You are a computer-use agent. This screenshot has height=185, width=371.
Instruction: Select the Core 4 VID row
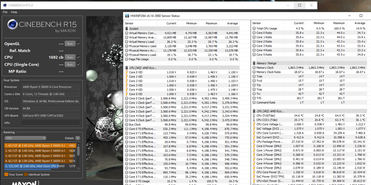(x=182, y=90)
